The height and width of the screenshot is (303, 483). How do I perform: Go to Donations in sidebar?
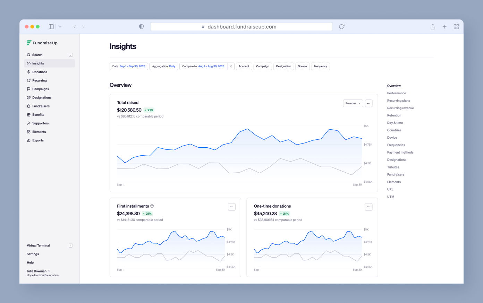click(40, 72)
